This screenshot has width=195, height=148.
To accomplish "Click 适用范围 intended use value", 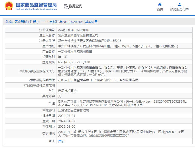I will (99, 80).
